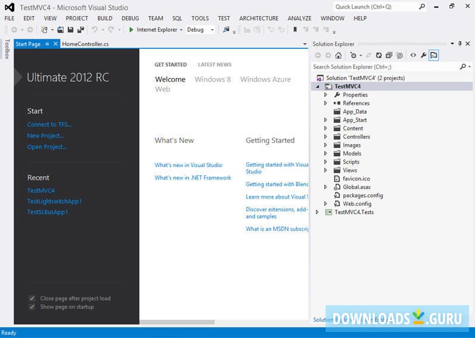Expand the Models folder
475x338 pixels.
pos(326,154)
